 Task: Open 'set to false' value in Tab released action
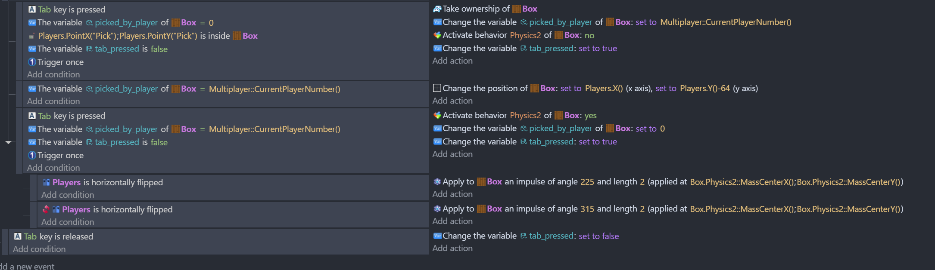pyautogui.click(x=598, y=236)
